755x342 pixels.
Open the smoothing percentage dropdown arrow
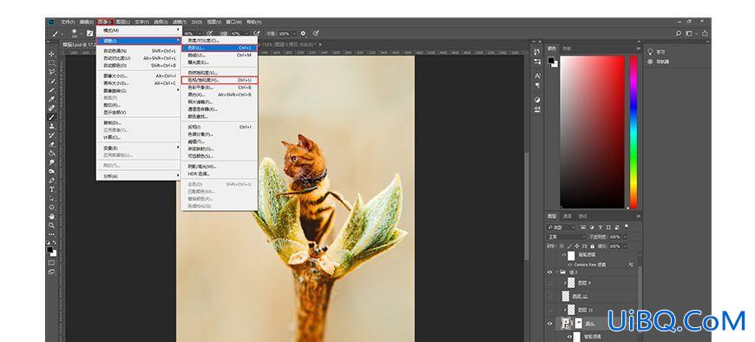click(294, 34)
